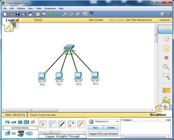Pick the Fiber orange cable connection
The height and width of the screenshot is (140, 174).
pyautogui.click(x=81, y=124)
